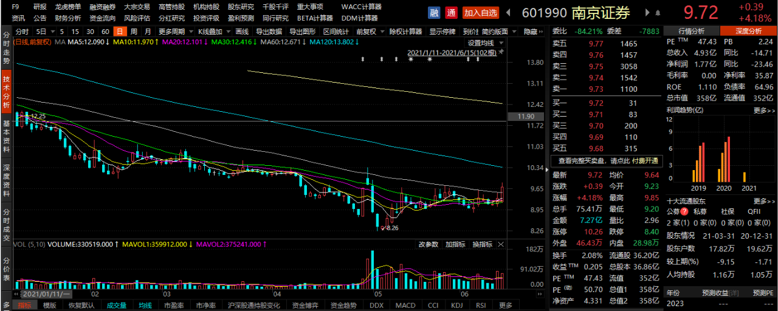Click the pin icon beside date range
This screenshot has width=778, height=311.
click(x=501, y=53)
